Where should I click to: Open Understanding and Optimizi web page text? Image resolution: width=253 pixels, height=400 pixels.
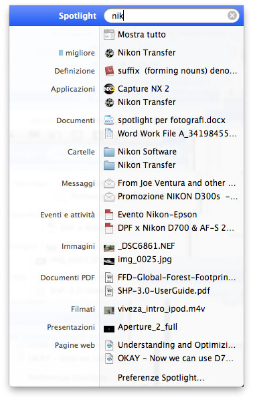tap(177, 345)
